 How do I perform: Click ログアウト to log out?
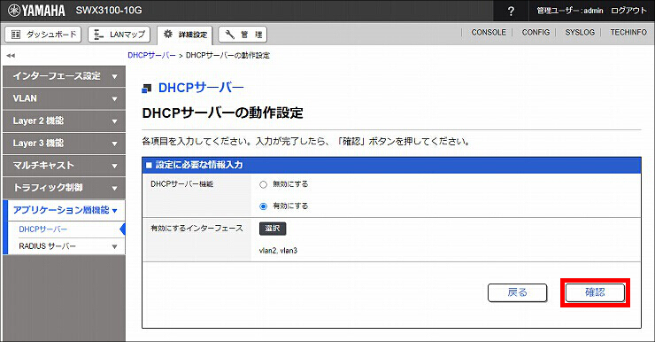pyautogui.click(x=628, y=11)
